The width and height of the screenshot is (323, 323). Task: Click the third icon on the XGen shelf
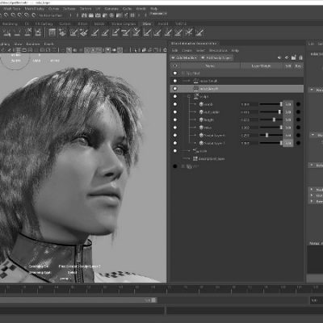(27, 32)
